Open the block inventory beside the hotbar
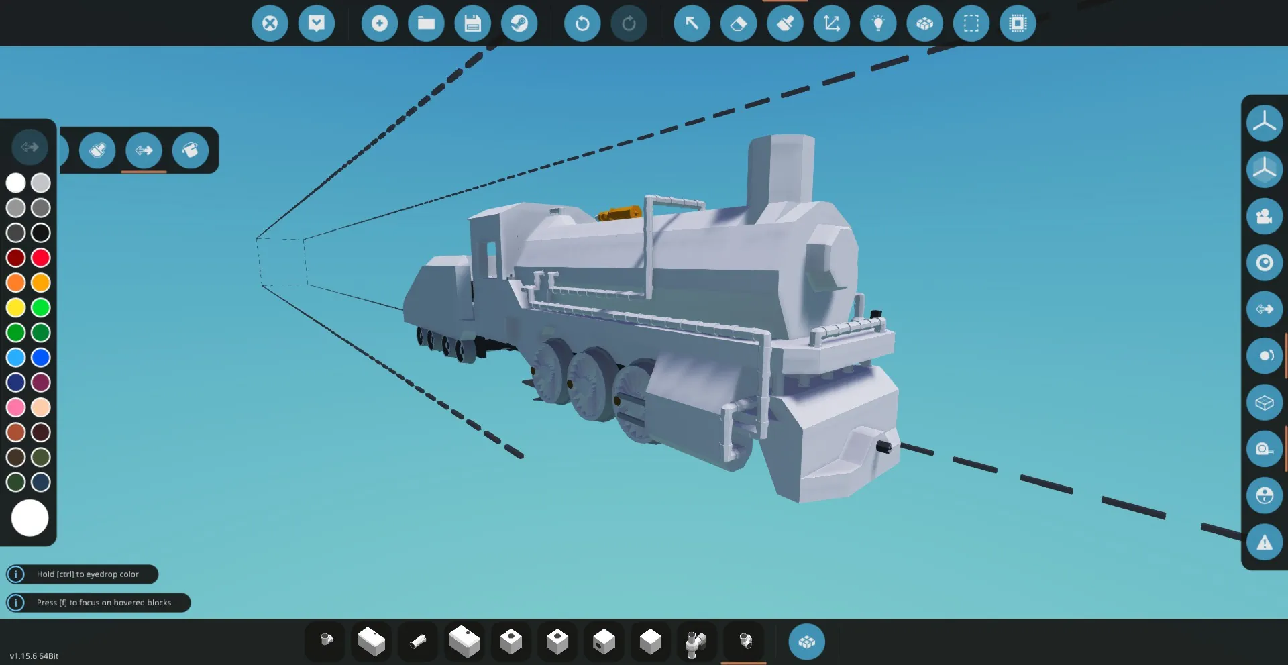Image resolution: width=1288 pixels, height=665 pixels. (806, 642)
